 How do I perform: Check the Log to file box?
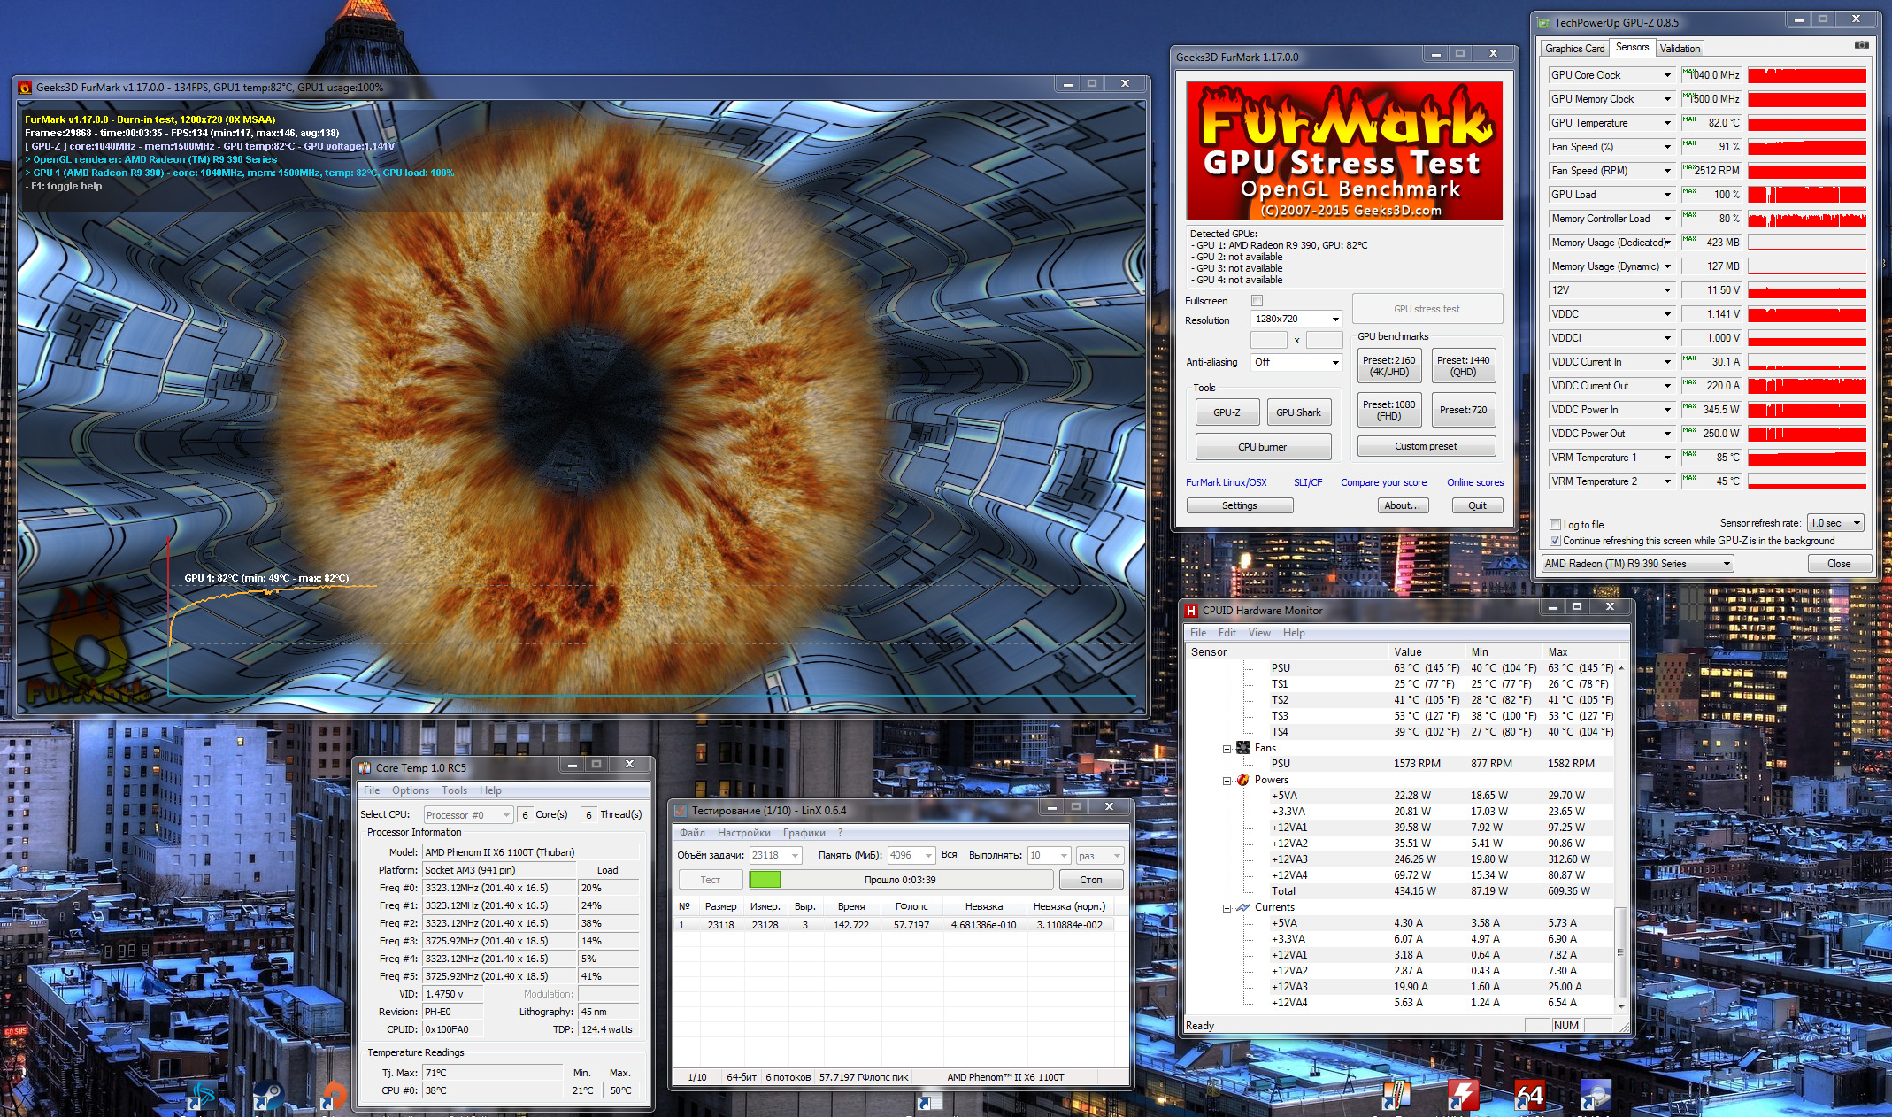[1555, 525]
